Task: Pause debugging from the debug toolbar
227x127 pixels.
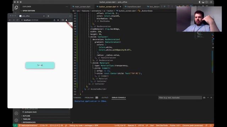Action: point(165,6)
